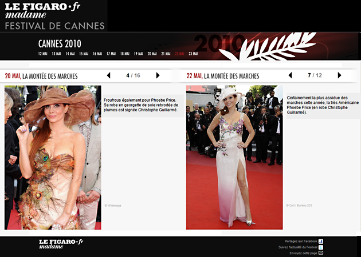Go to previous photo in 22 Mai gallery
This screenshot has height=257, width=361.
290,75
